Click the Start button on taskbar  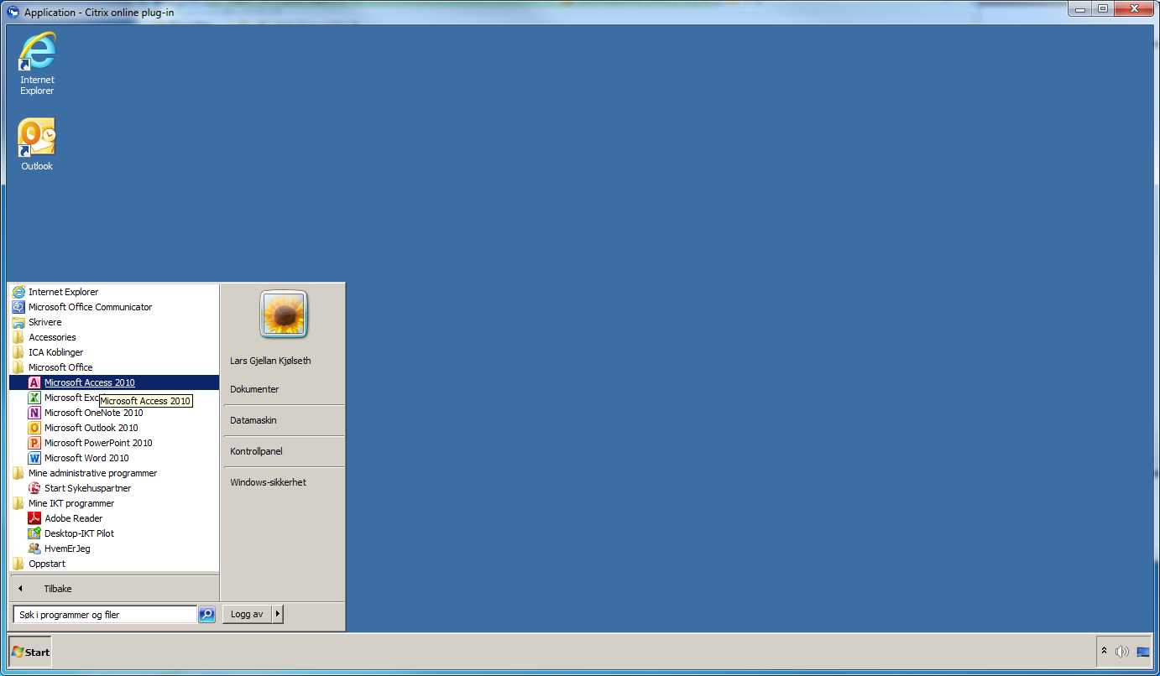click(x=30, y=652)
